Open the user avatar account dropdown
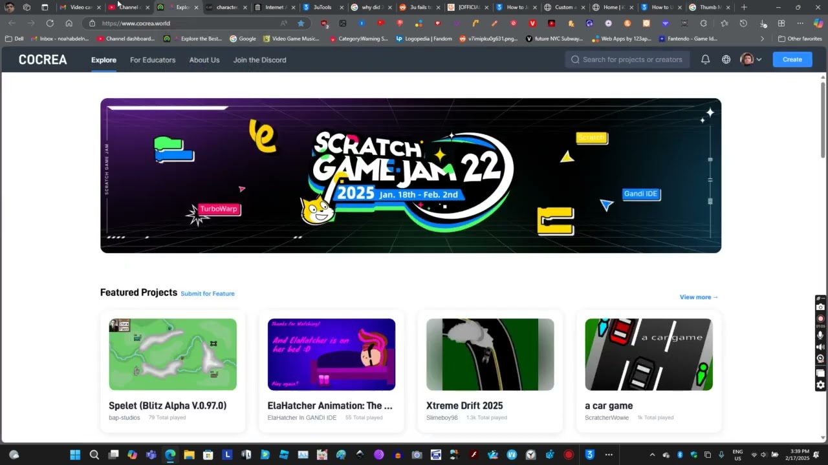 click(x=751, y=59)
